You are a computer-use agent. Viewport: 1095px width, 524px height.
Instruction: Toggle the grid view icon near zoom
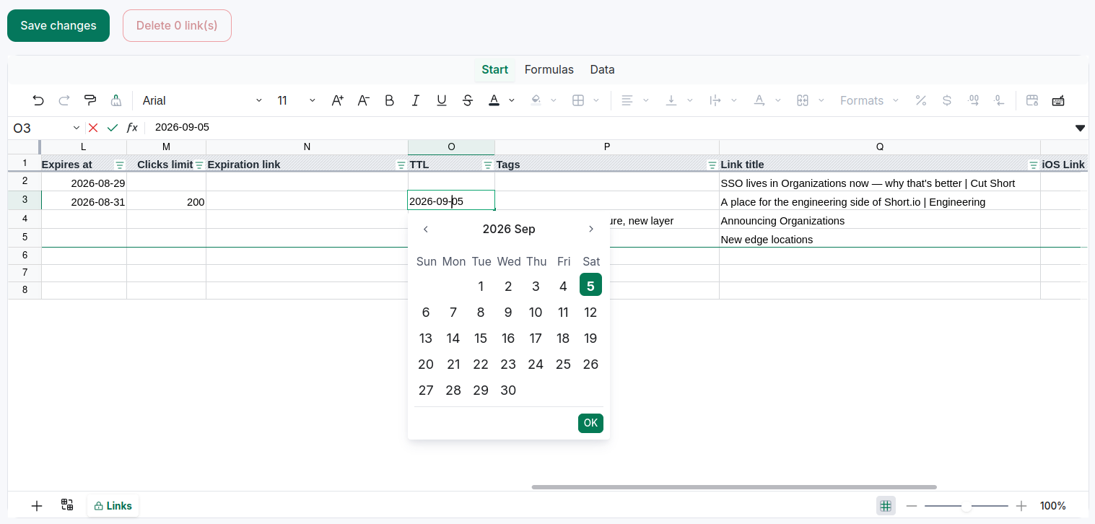886,506
